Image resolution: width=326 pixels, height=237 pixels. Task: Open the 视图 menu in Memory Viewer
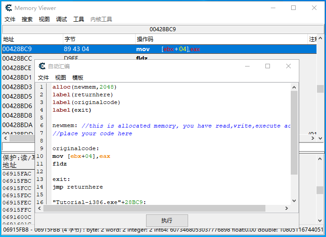click(44, 19)
